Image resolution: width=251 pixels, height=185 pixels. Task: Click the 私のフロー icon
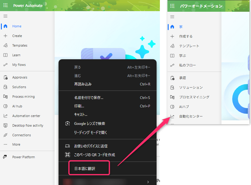tap(172, 65)
